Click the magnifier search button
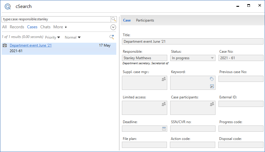Screen dimensions: 265x152 (114, 19)
